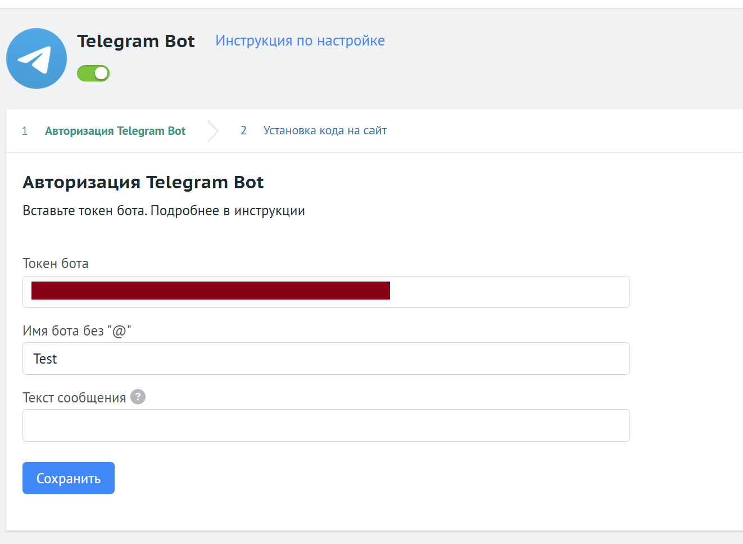Disable the Telegram Bot toggle switch

[93, 73]
